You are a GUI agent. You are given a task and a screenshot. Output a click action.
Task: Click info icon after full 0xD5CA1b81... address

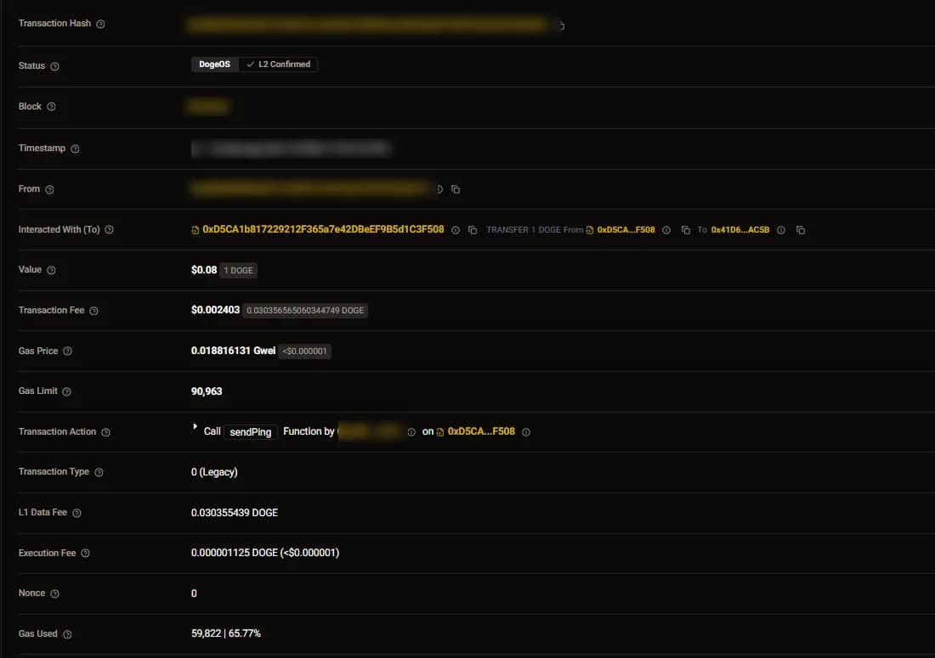click(x=456, y=230)
